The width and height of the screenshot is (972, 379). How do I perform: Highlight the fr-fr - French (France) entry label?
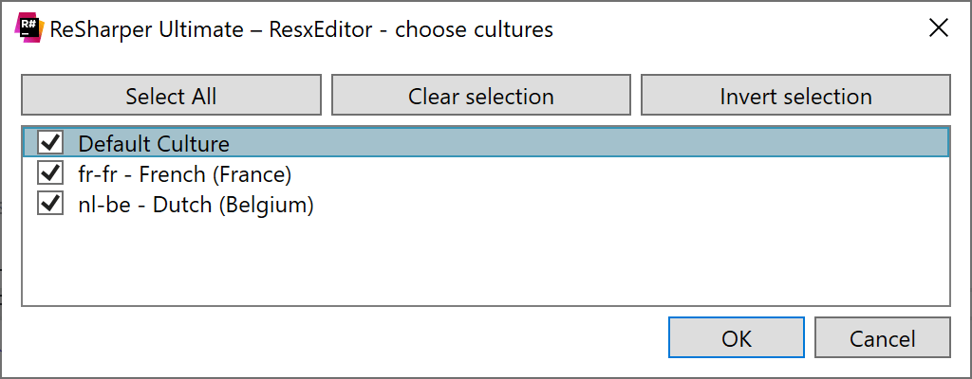coord(185,174)
